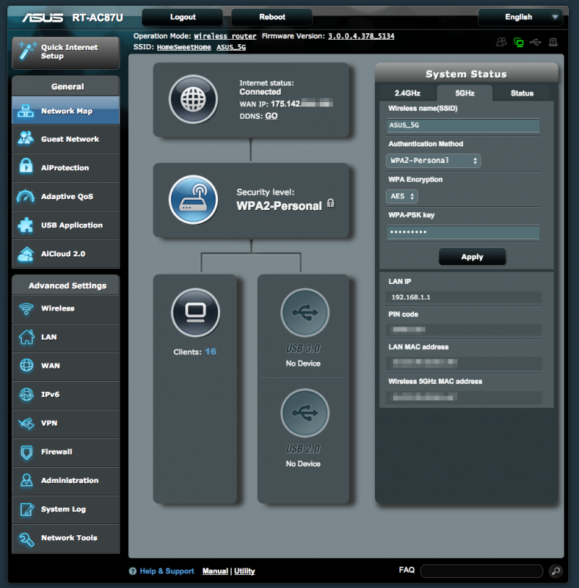Open the English language selector
The image size is (579, 588).
[520, 17]
